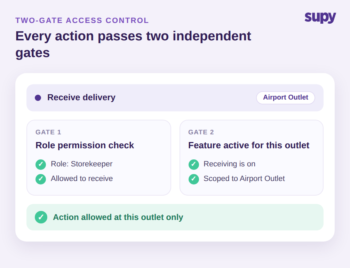Open the Gate 2 Feature active card
Screen dimensions: 350x268
pos(252,158)
